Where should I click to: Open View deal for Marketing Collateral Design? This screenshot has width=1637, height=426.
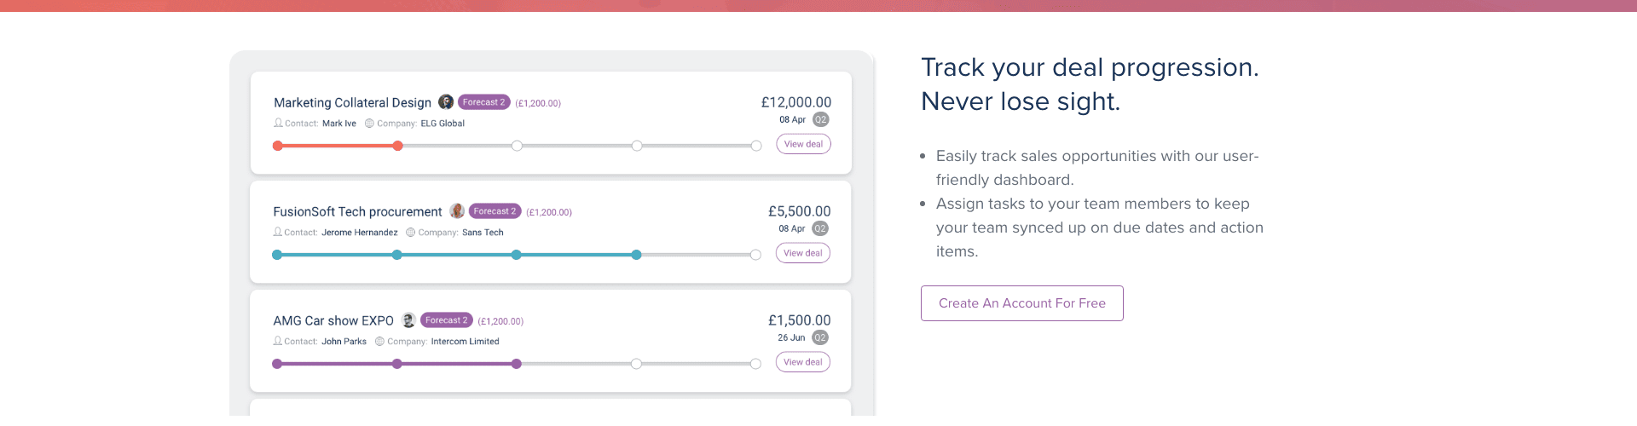click(x=803, y=144)
